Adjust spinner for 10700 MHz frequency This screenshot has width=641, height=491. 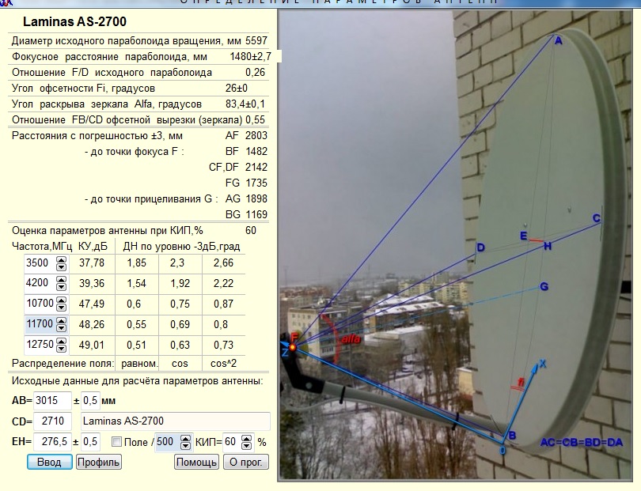tap(61, 304)
